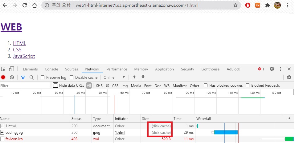Switch to the Sources tab
The image size is (295, 143).
[x=72, y=69]
